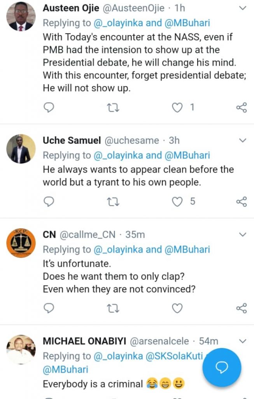The image size is (254, 399).
Task: Tap the blue floating reply button
Action: 222,367
